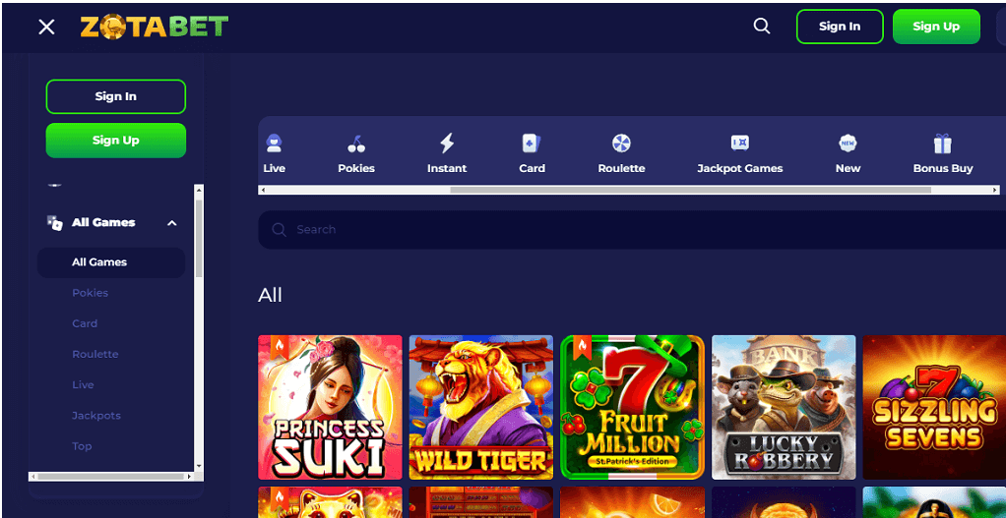Open the Wild Tiger game
Viewport: 1006px width, 518px height.
click(x=481, y=407)
